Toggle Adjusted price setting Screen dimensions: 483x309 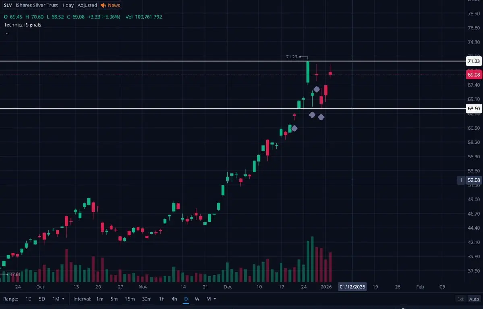pyautogui.click(x=87, y=5)
